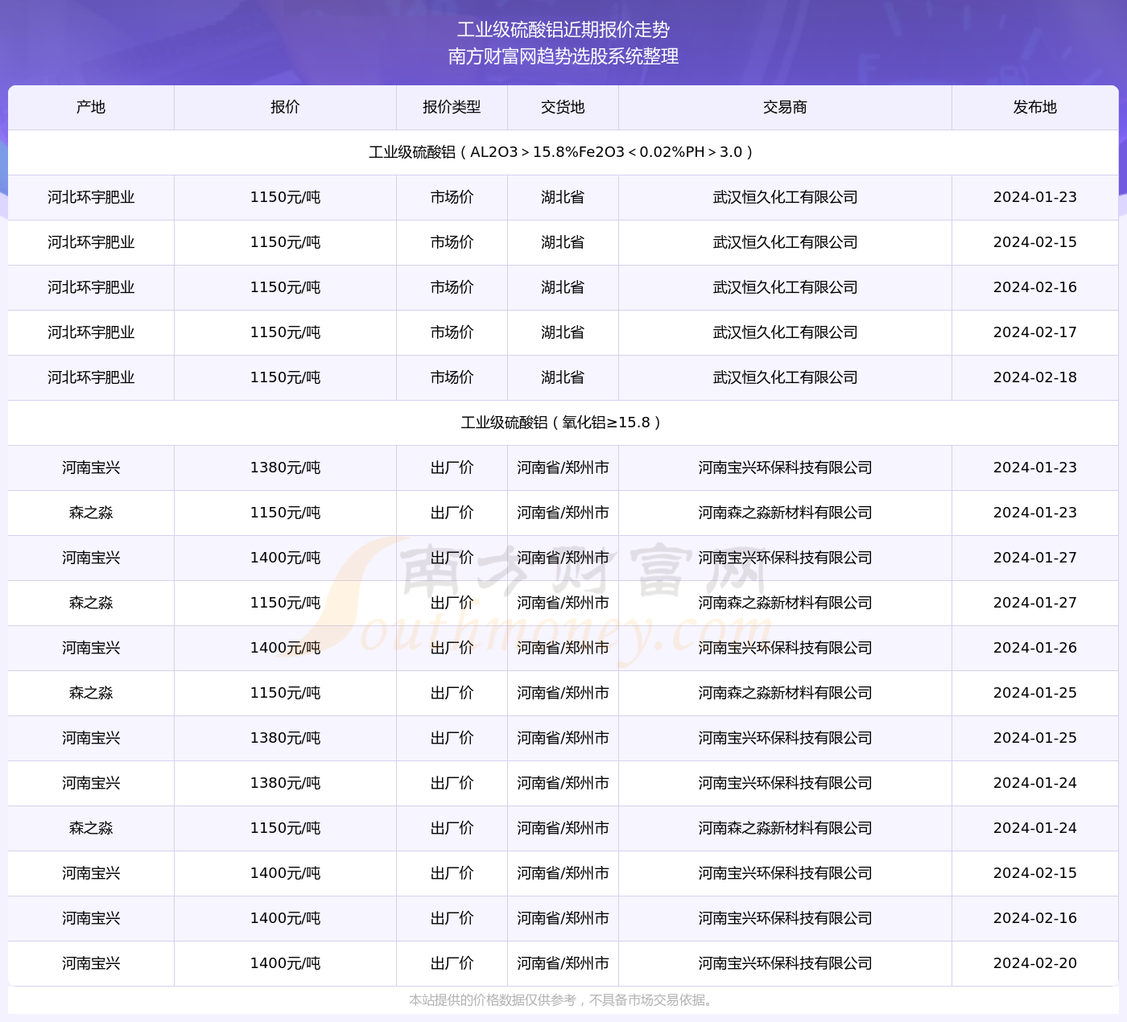Click 1150元/吨 in the 2024-01-25 row
Screen dimensions: 1127x1022
coord(285,693)
